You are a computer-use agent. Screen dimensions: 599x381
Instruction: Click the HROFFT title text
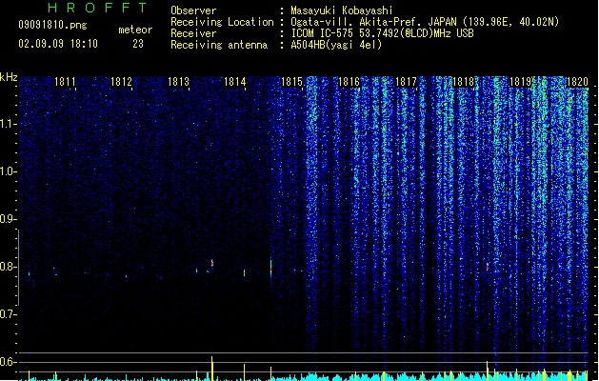pyautogui.click(x=97, y=8)
